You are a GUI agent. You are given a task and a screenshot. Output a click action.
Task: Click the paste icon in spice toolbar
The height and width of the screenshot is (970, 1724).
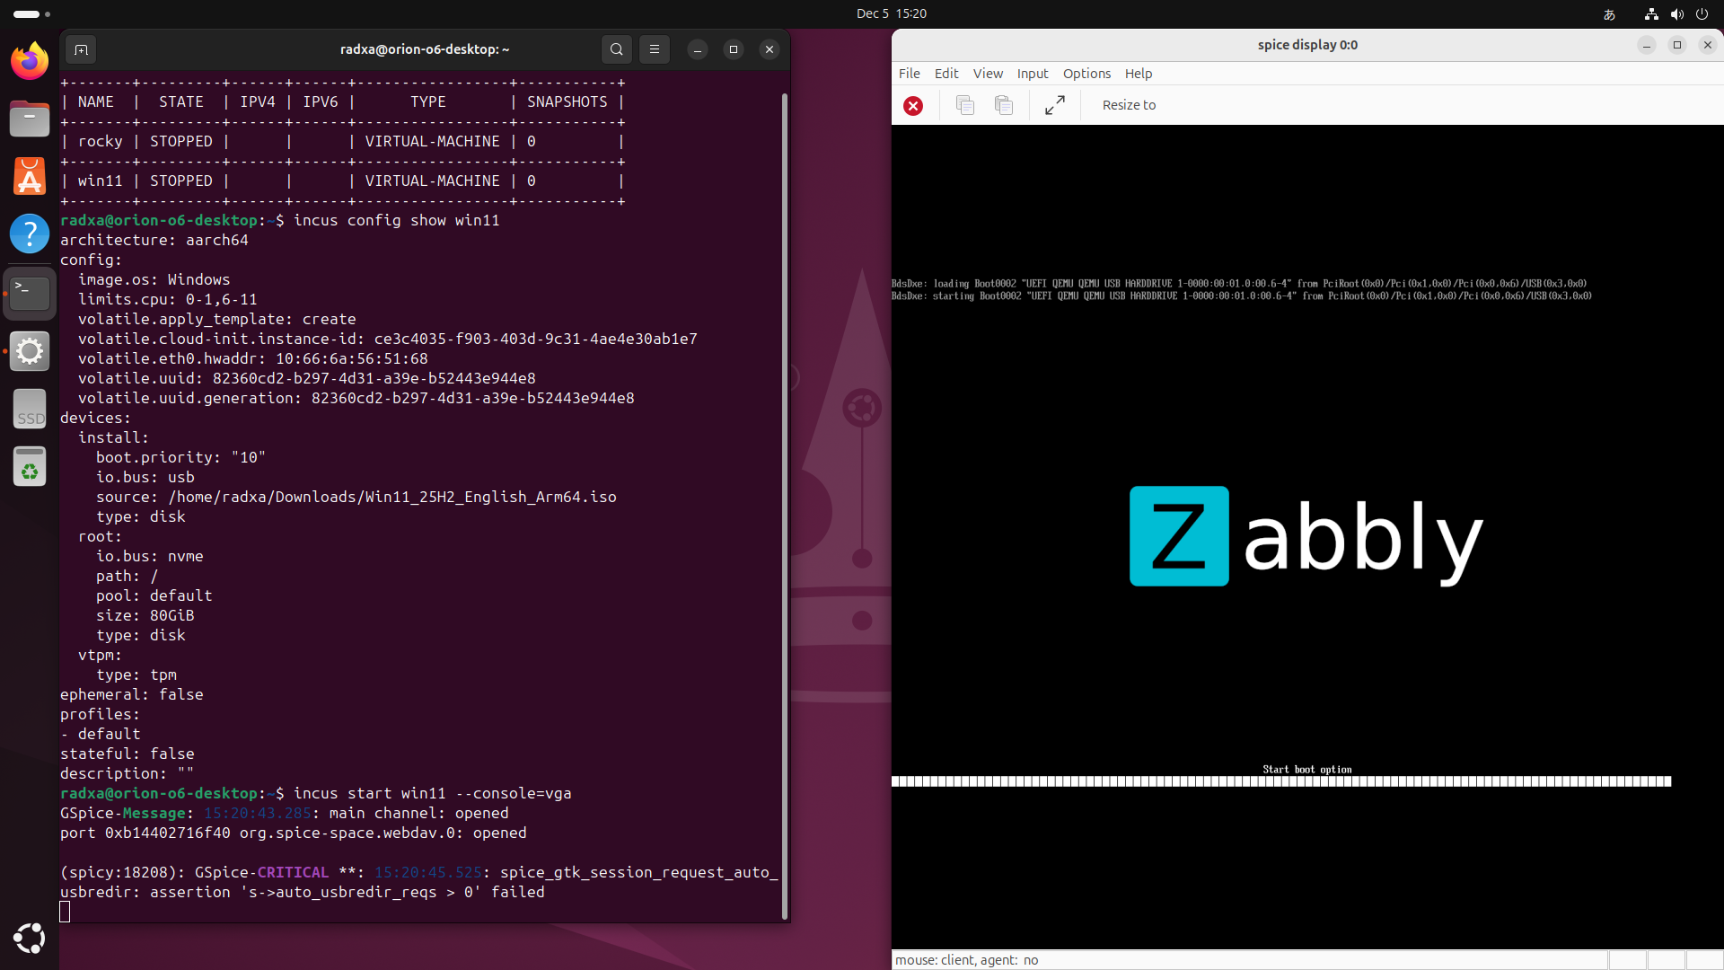(1004, 105)
